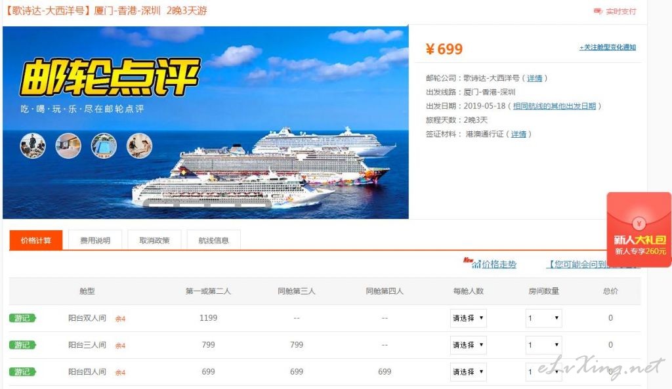Click the 邮轮点评 cruise banner image

pos(205,123)
